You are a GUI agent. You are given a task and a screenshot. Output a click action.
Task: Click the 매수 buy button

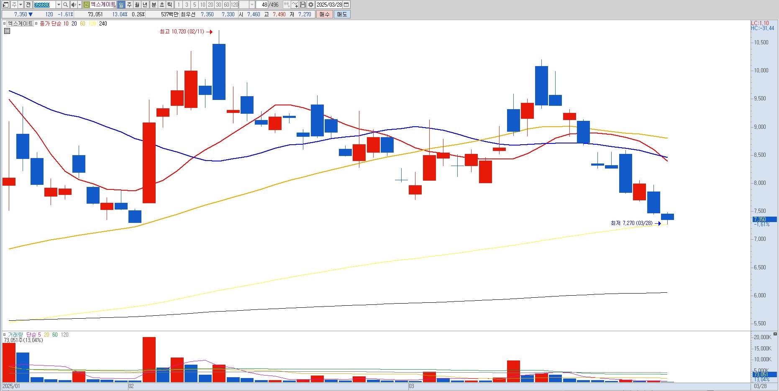click(325, 14)
